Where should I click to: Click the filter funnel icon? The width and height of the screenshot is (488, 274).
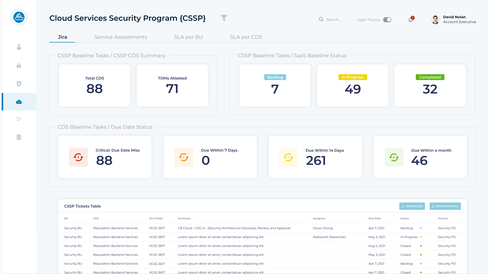pyautogui.click(x=224, y=18)
